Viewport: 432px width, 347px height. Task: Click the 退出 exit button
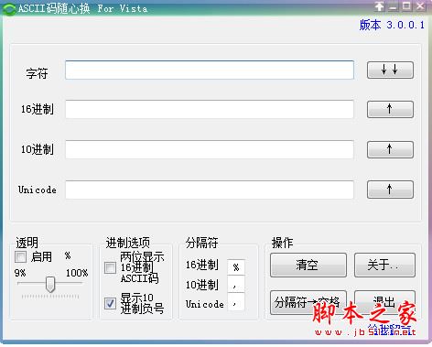click(x=384, y=302)
